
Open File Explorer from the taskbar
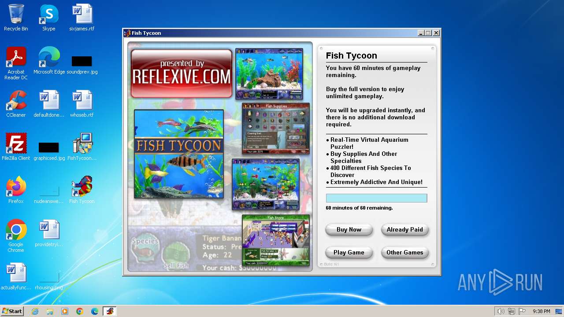tap(50, 311)
